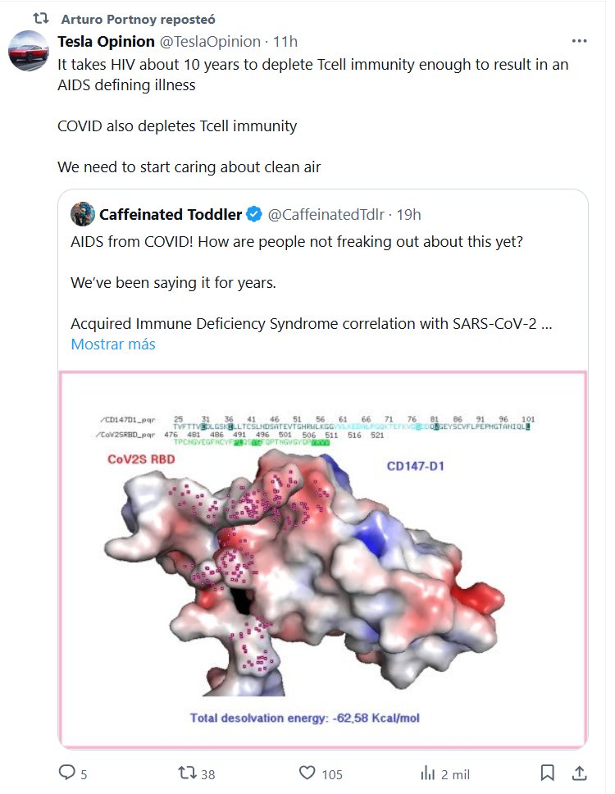Click the 11h timestamp
615x794 pixels.
(285, 41)
